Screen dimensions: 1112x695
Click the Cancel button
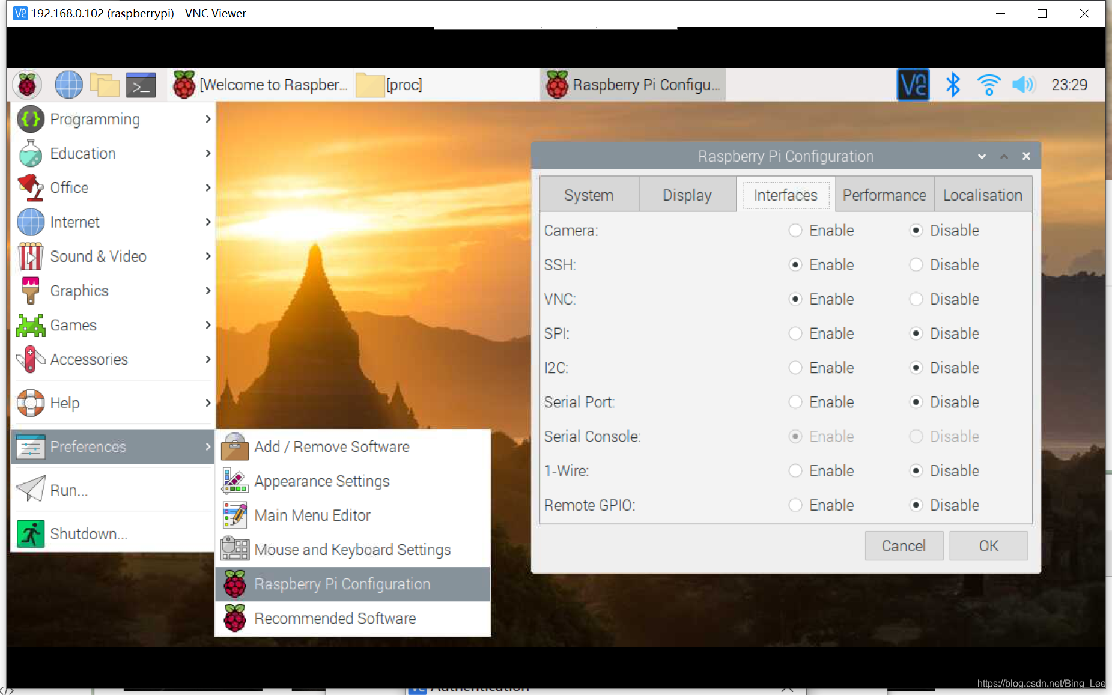coord(904,545)
